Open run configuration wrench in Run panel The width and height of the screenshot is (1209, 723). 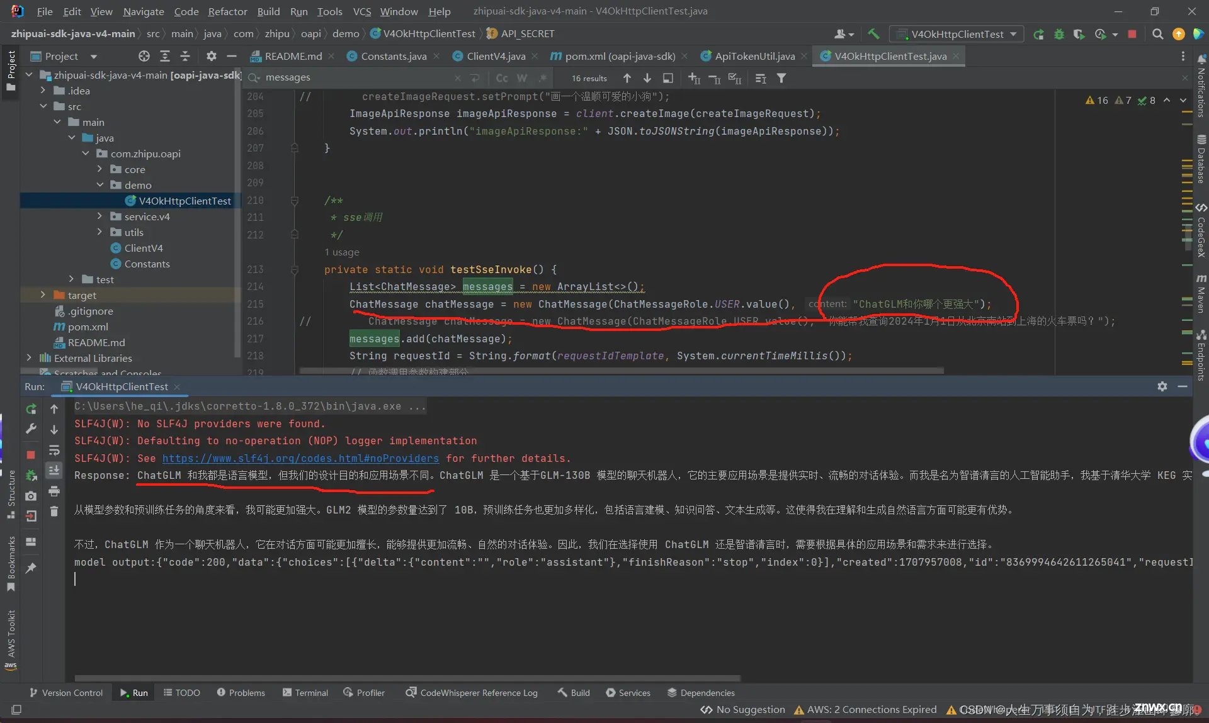[x=31, y=429]
